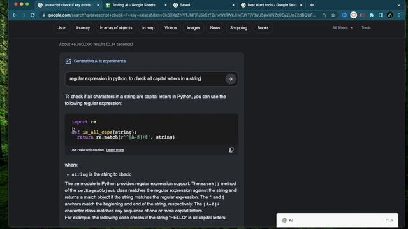Expand the All filters dropdown
The image size is (408, 229).
pyautogui.click(x=342, y=28)
